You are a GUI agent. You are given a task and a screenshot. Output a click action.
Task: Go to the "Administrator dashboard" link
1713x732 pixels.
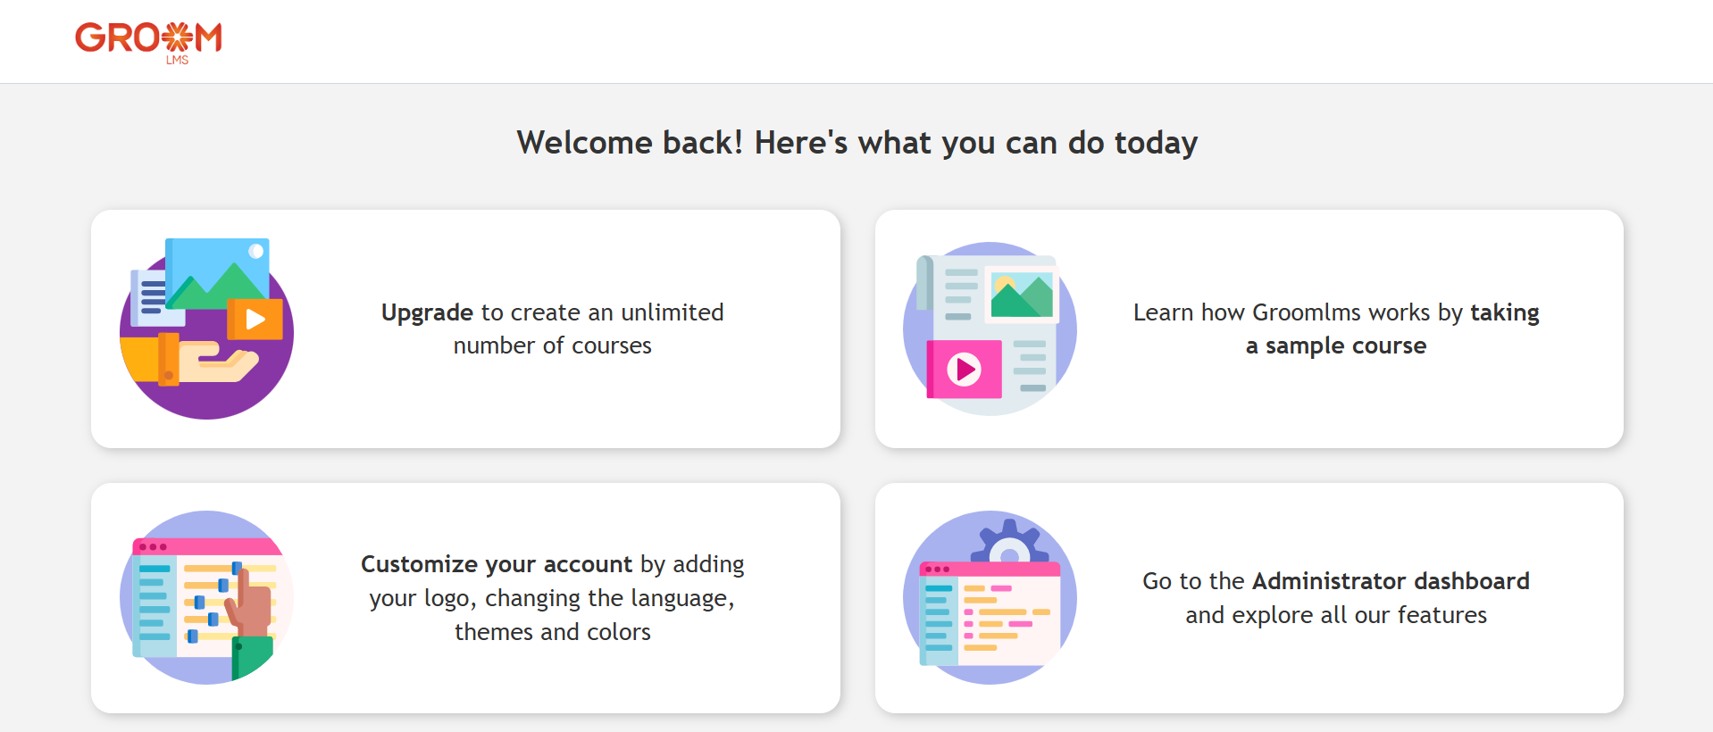pyautogui.click(x=1390, y=581)
